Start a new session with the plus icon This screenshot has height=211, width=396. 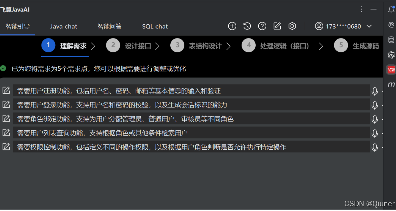pyautogui.click(x=232, y=26)
